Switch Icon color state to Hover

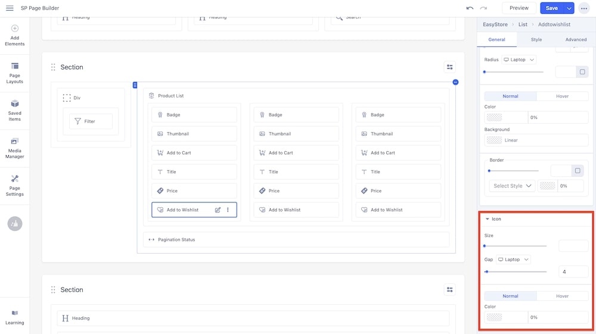562,296
